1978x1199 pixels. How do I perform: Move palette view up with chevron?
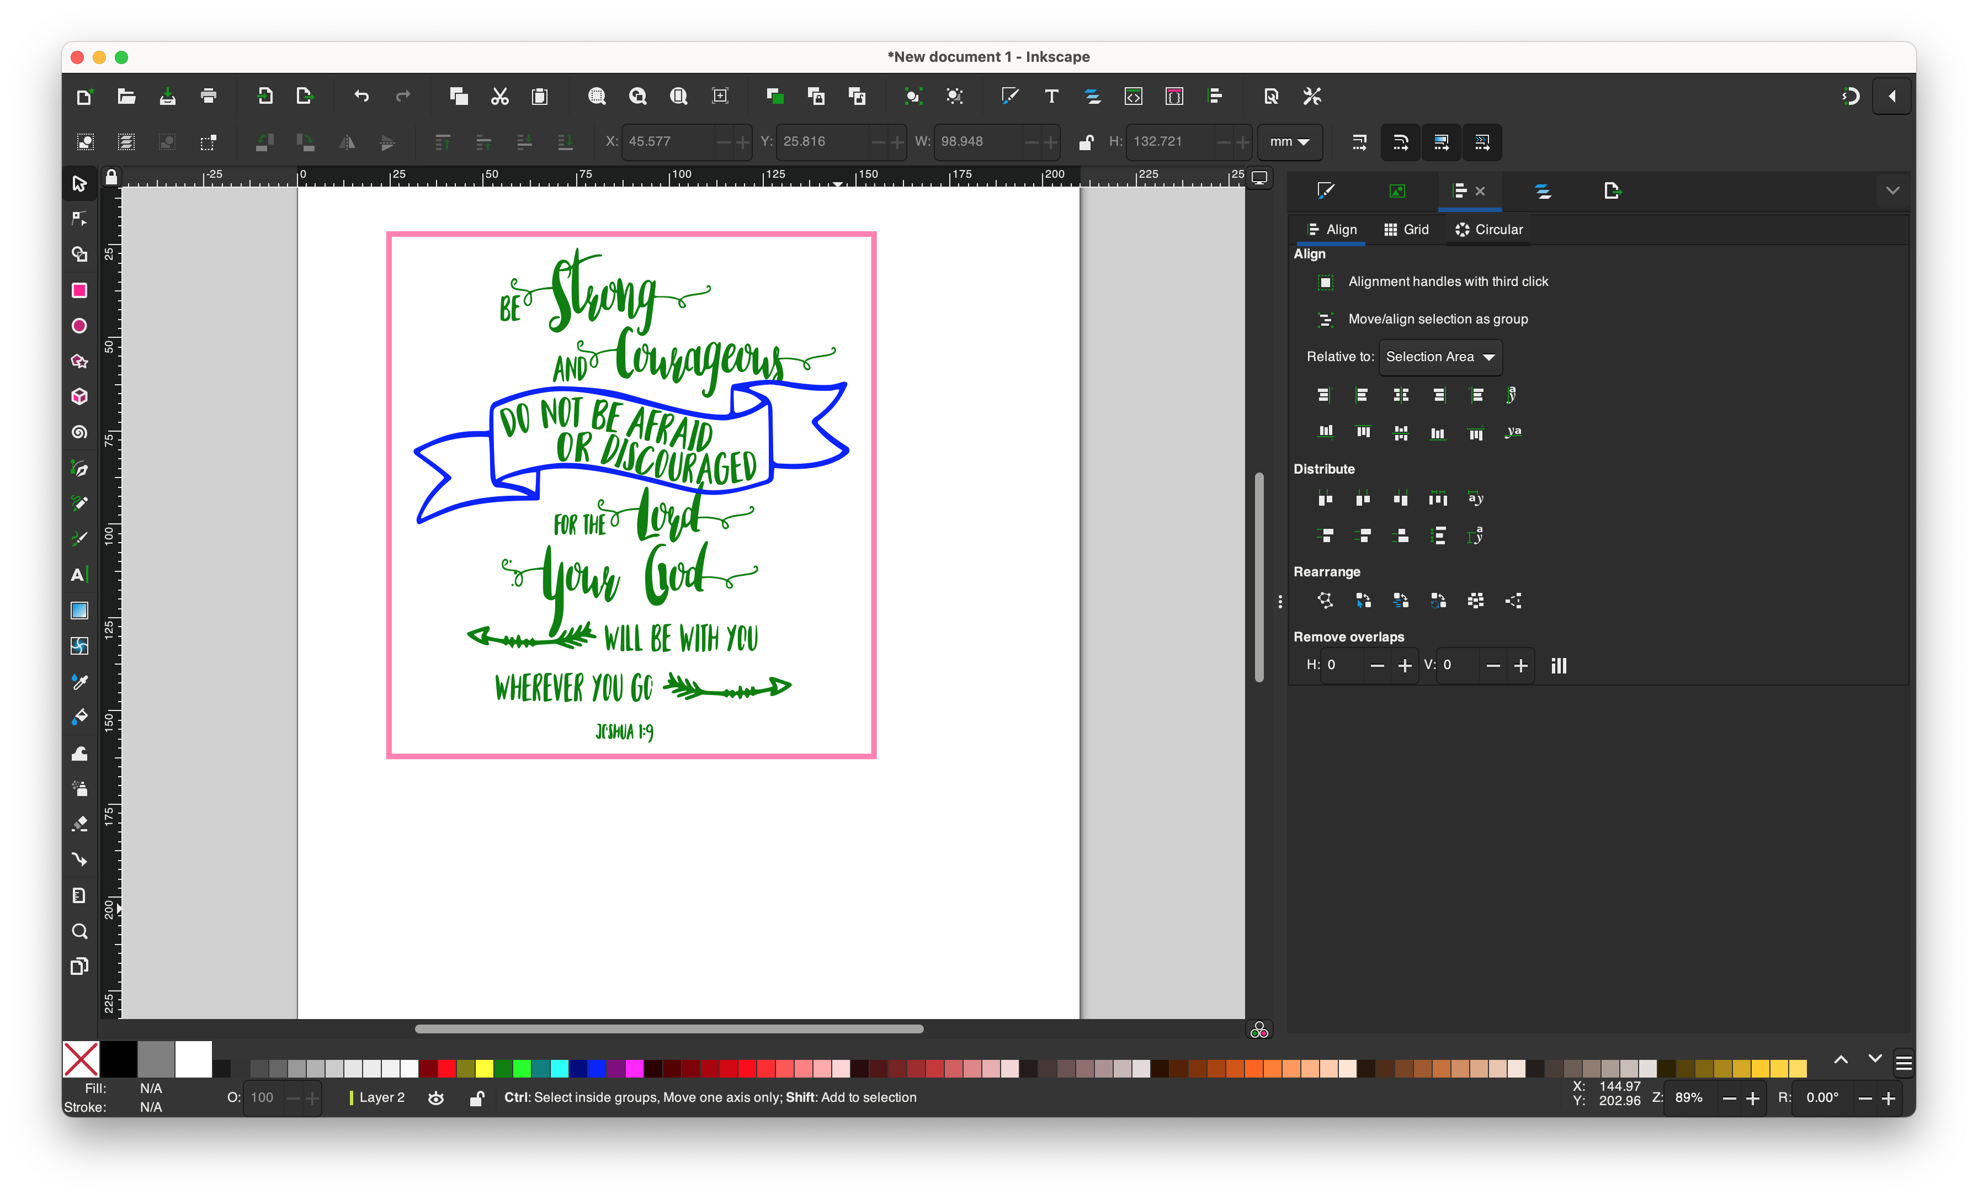[x=1841, y=1059]
